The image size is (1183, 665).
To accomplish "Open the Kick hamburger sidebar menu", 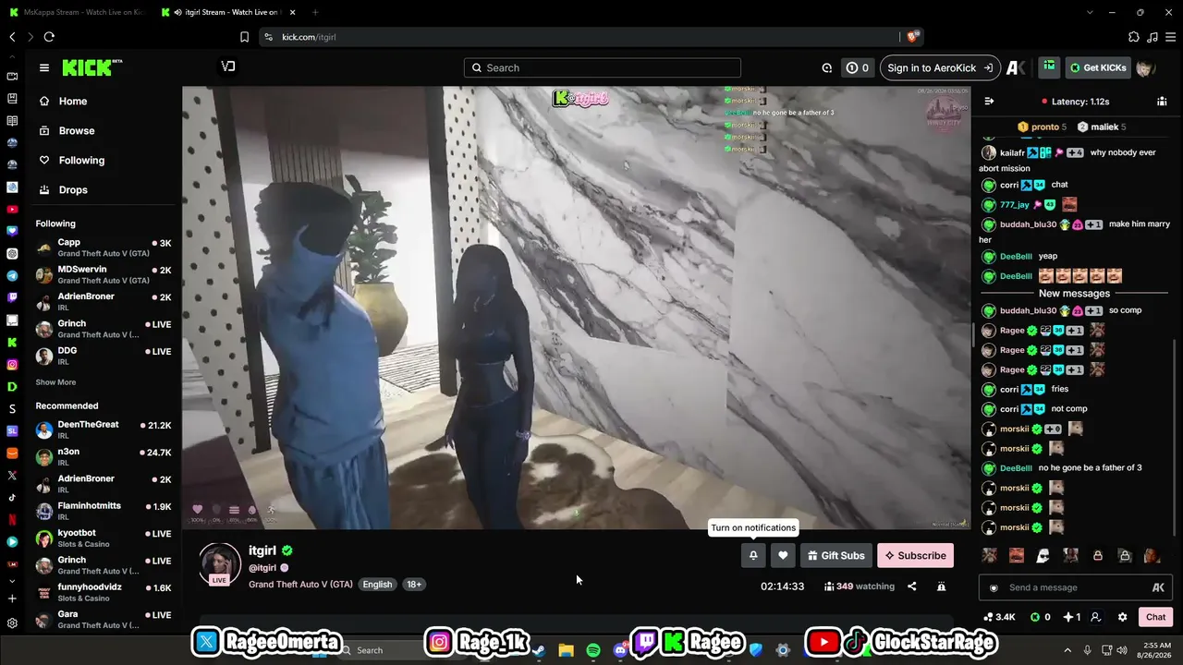I will (43, 67).
